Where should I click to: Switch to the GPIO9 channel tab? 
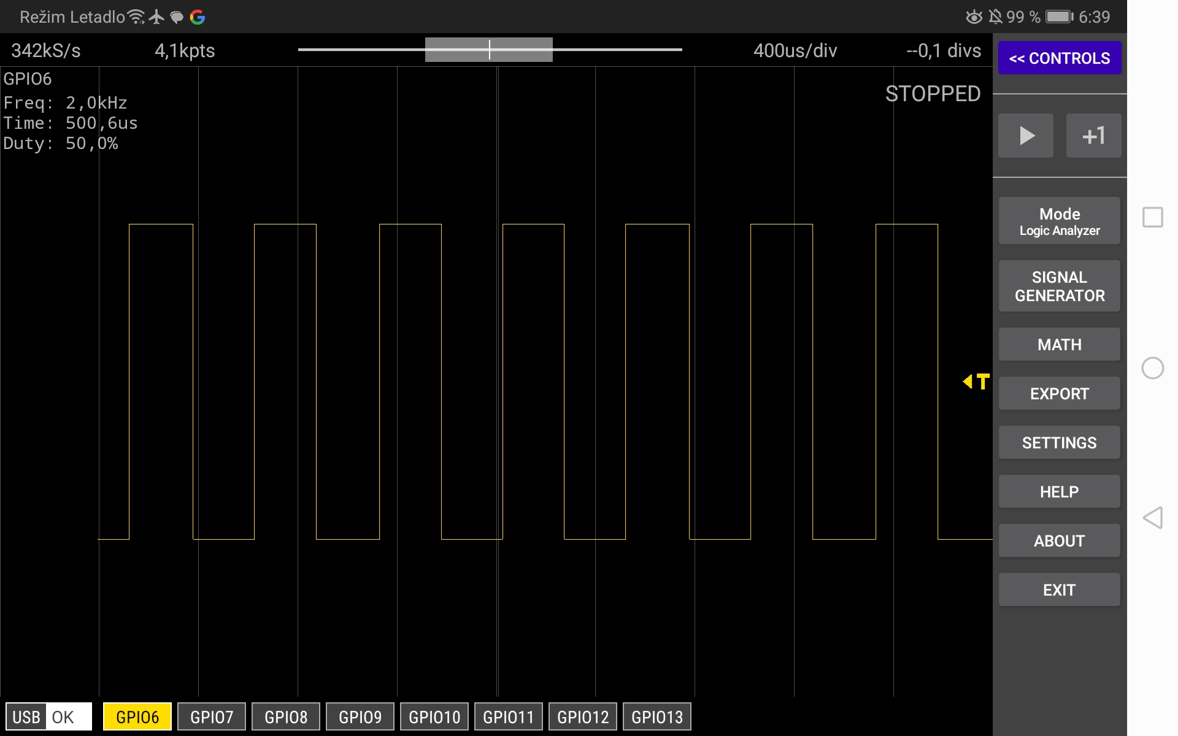[x=360, y=716]
